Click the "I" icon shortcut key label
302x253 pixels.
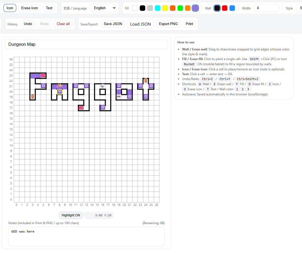click(x=270, y=84)
